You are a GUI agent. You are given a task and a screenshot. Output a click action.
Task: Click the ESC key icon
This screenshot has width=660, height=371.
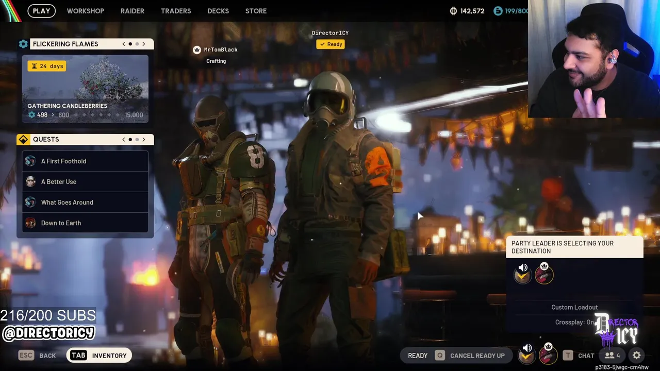pyautogui.click(x=26, y=355)
